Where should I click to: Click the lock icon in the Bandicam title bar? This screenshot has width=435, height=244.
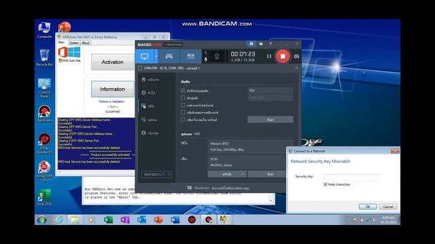tap(251, 43)
